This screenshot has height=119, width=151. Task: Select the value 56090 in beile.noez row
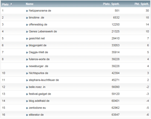point(116,87)
